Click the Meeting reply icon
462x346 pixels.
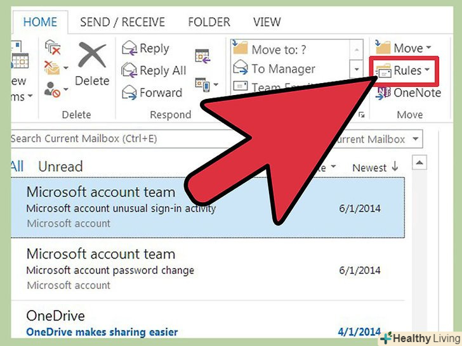[x=202, y=56]
